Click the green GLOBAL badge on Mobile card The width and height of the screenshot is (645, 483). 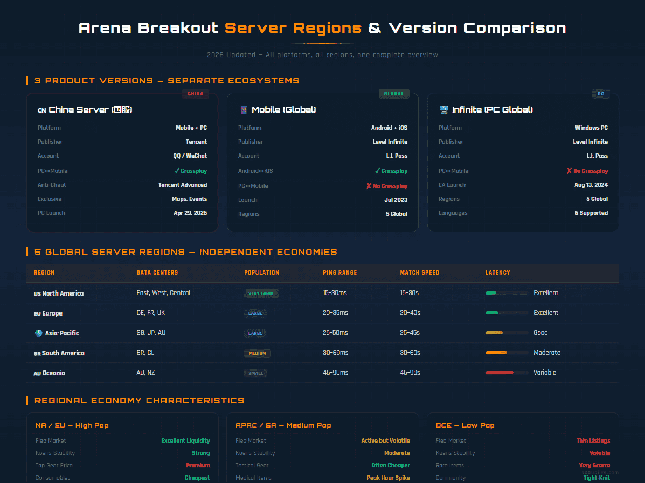(394, 94)
